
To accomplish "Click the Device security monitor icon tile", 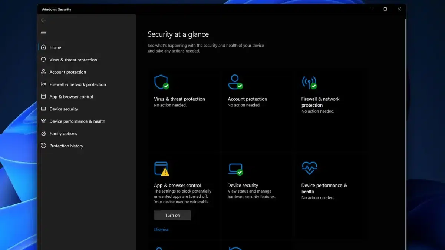I will coord(235,169).
